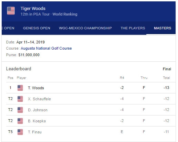178x142 pixels.
Task: Select the X. Schauffele player name
Action: click(x=39, y=99)
